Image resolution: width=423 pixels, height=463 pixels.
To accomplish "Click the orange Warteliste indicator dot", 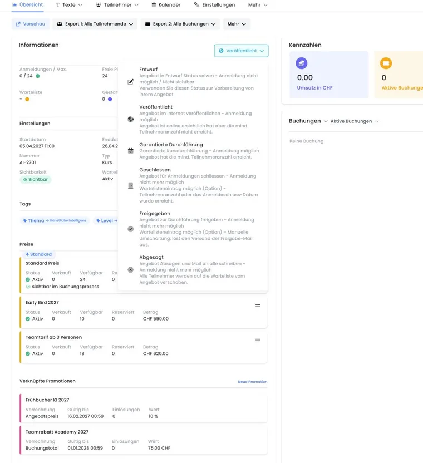I will pos(27,99).
